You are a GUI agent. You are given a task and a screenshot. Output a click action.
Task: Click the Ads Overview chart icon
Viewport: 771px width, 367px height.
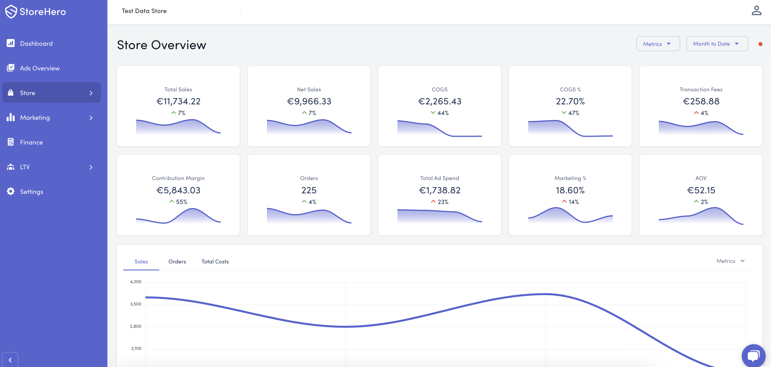[10, 68]
